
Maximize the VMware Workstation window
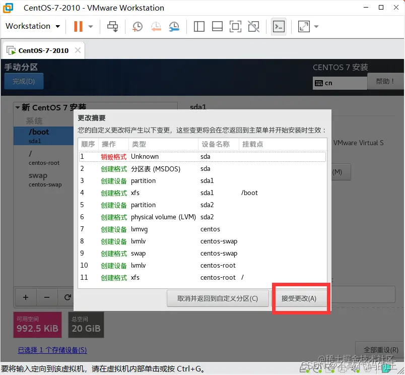(381, 8)
